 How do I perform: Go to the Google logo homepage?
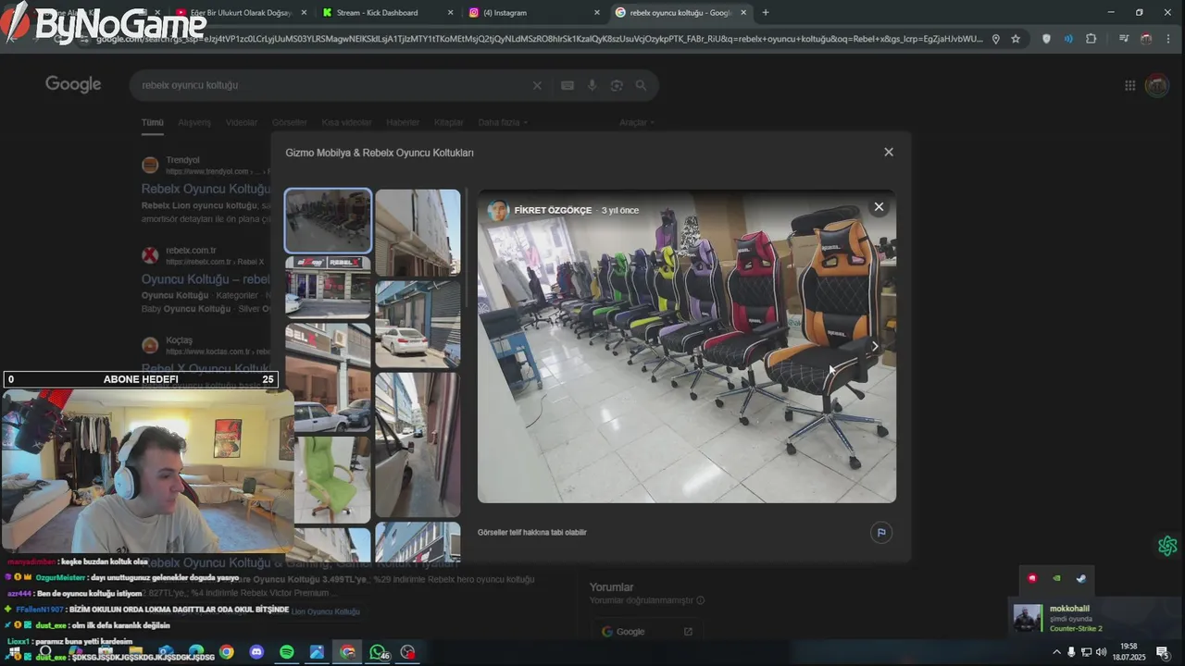[x=73, y=84]
